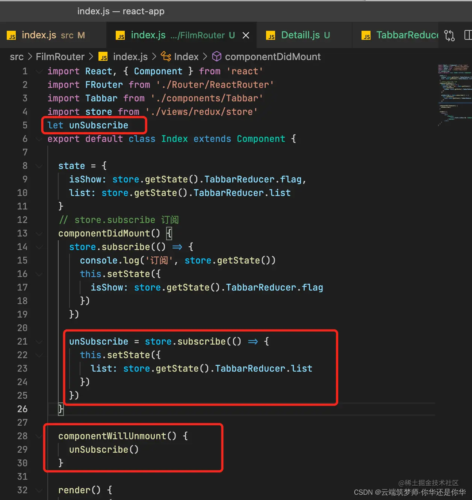Click the JS icon on the index.js src tab
The image size is (472, 500).
[x=12, y=36]
